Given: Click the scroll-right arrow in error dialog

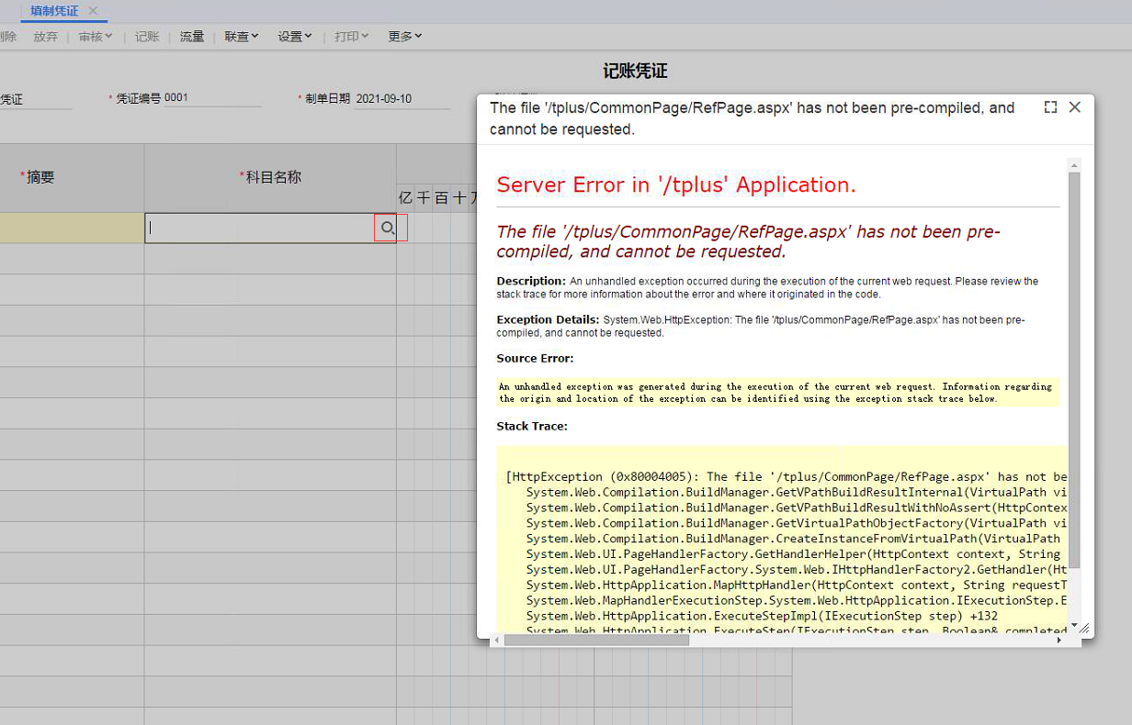Looking at the screenshot, I should [1059, 640].
